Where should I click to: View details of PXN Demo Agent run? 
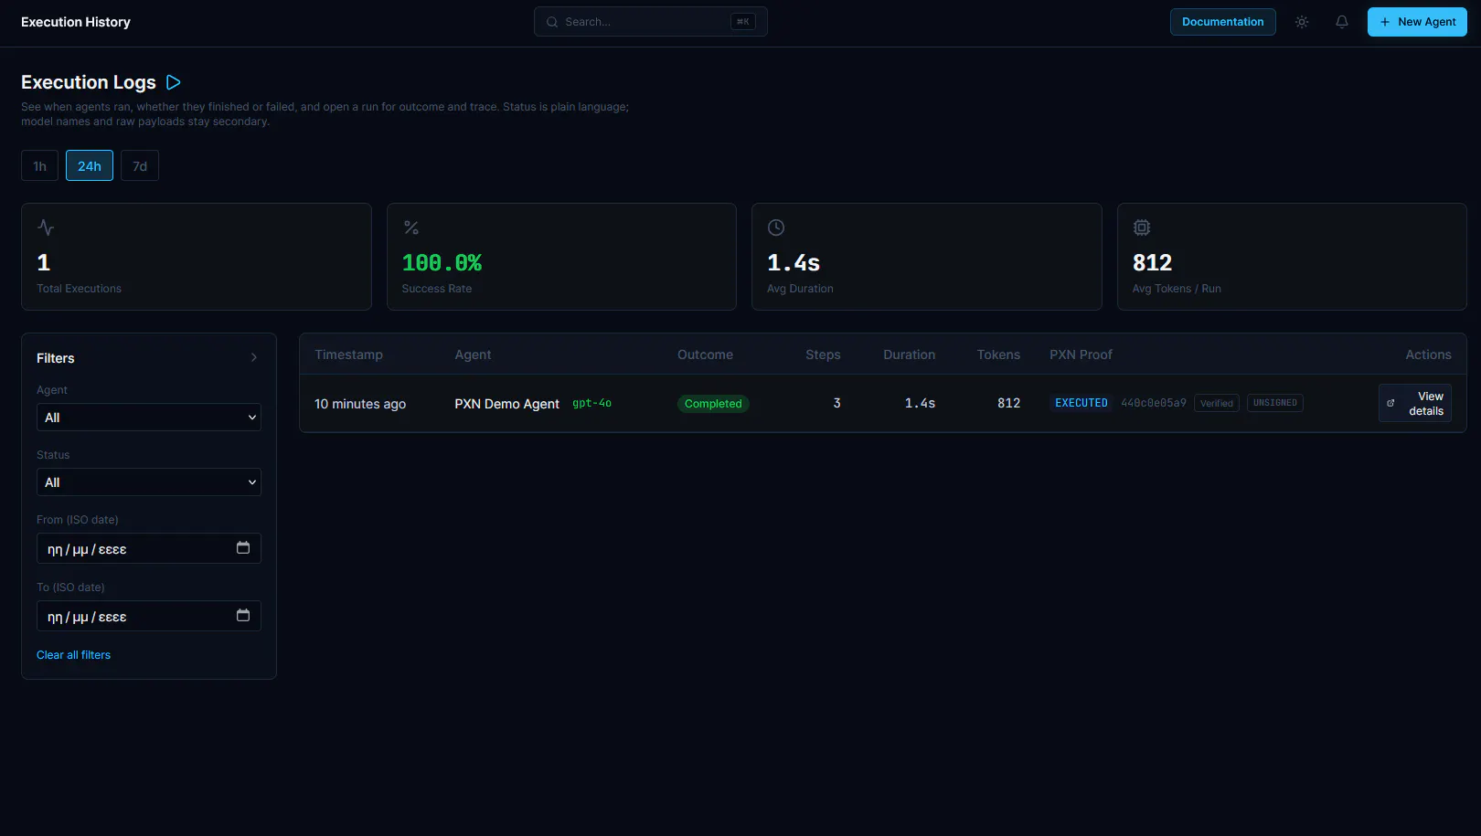pyautogui.click(x=1415, y=403)
